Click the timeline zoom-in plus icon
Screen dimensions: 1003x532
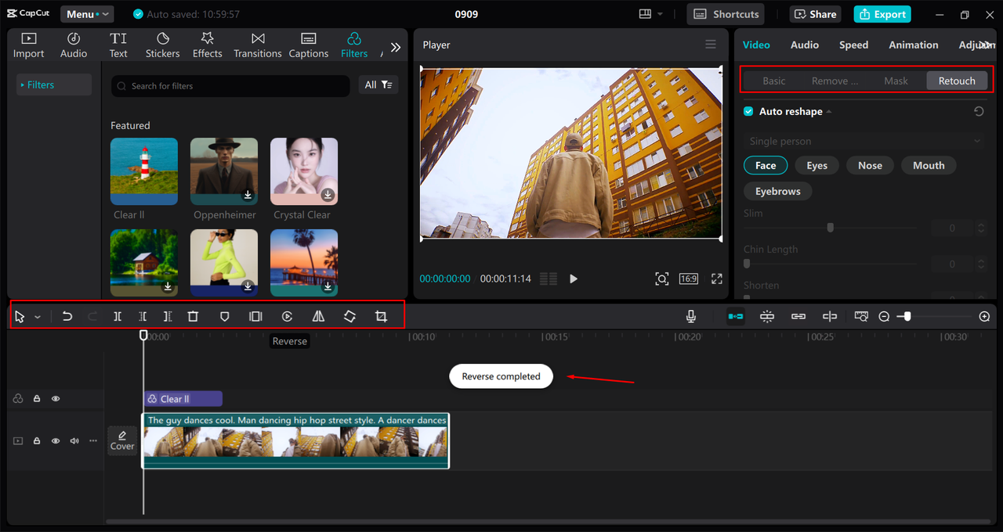(x=984, y=316)
